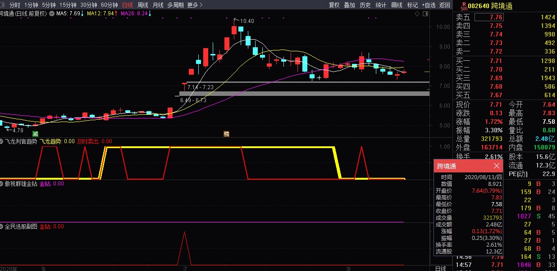
Task: Close the 跨境通 data popup
Action: click(497, 166)
